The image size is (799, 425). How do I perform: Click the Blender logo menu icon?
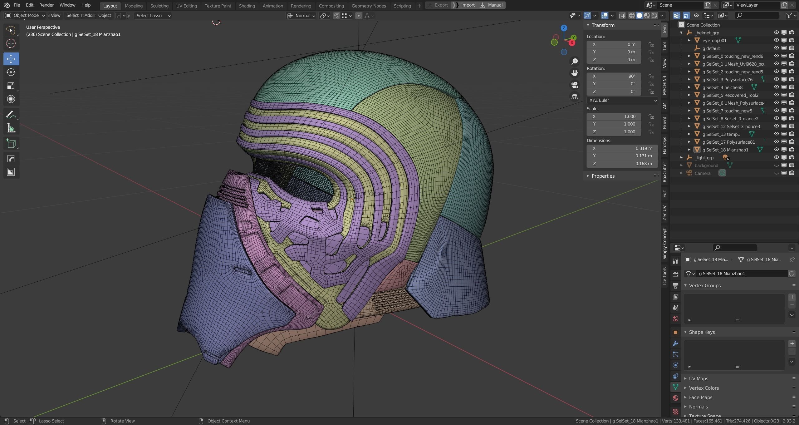click(7, 5)
